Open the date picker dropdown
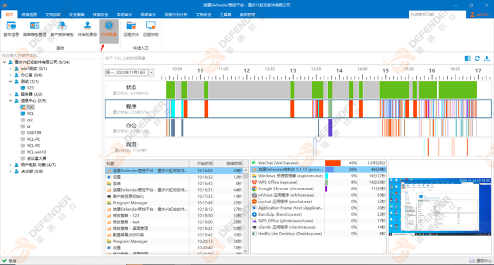 [152, 73]
